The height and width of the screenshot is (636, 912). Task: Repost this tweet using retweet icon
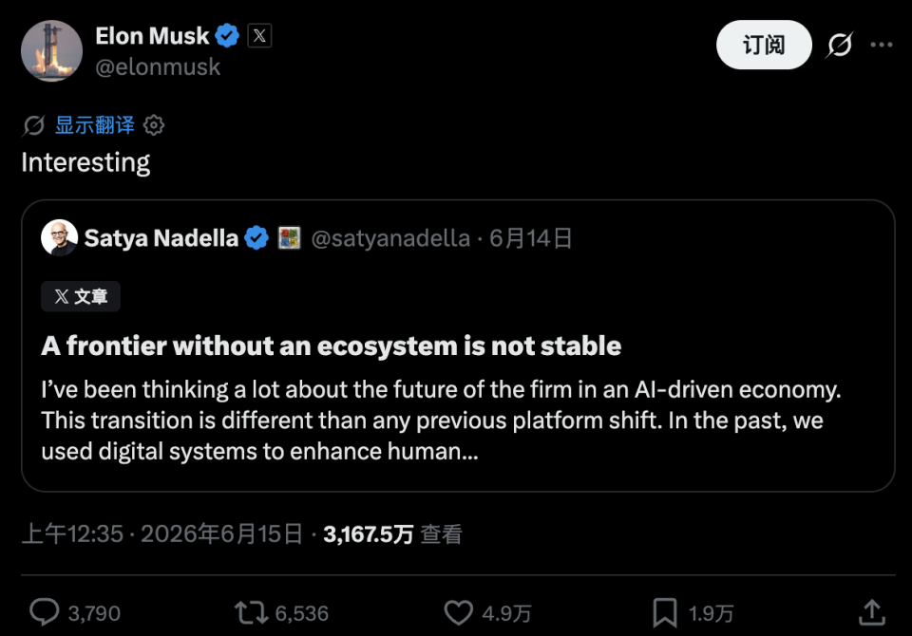[251, 613]
